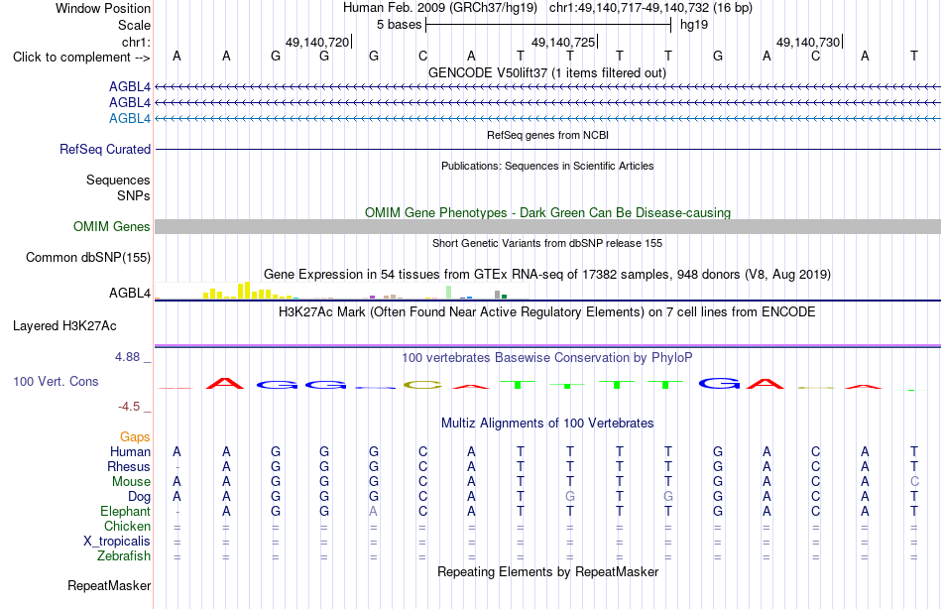Select the Chicken species row label

tap(127, 526)
